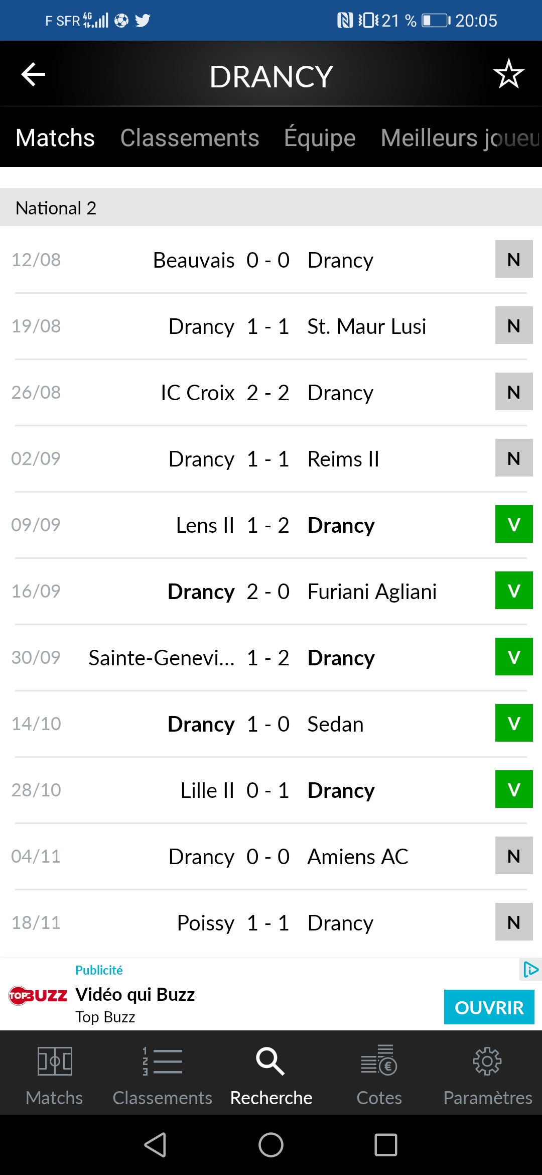This screenshot has height=1175, width=542.
Task: Switch to the Équipe tab
Action: tap(320, 138)
